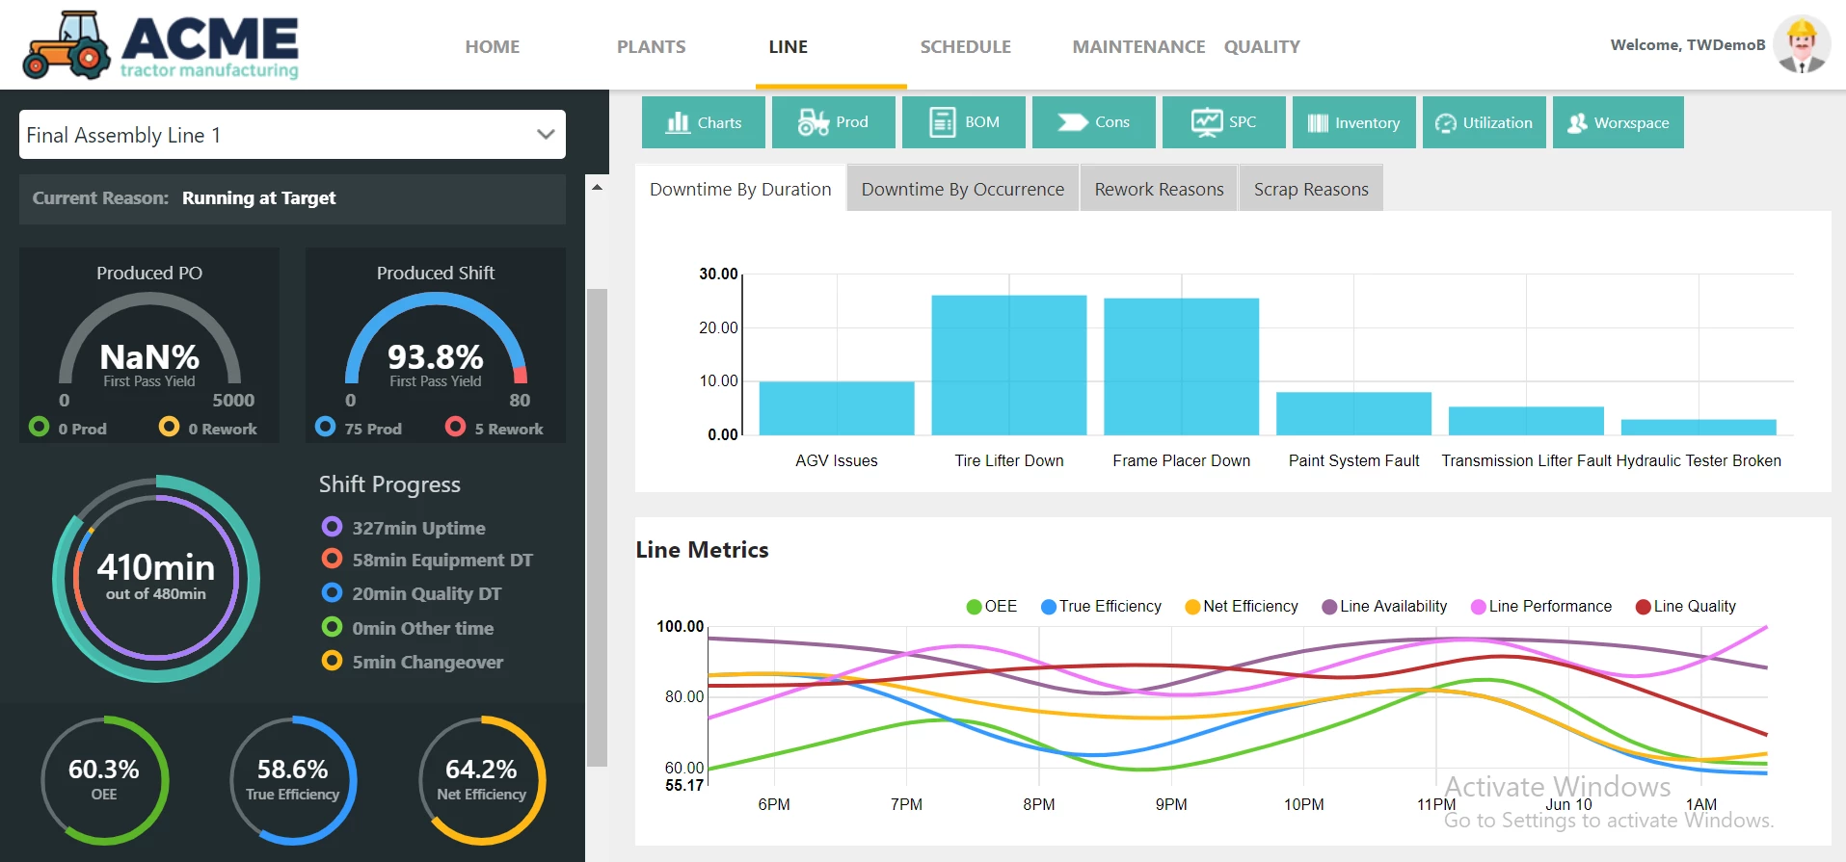
Task: Click the 0 Prod green ring marker
Action: point(39,426)
